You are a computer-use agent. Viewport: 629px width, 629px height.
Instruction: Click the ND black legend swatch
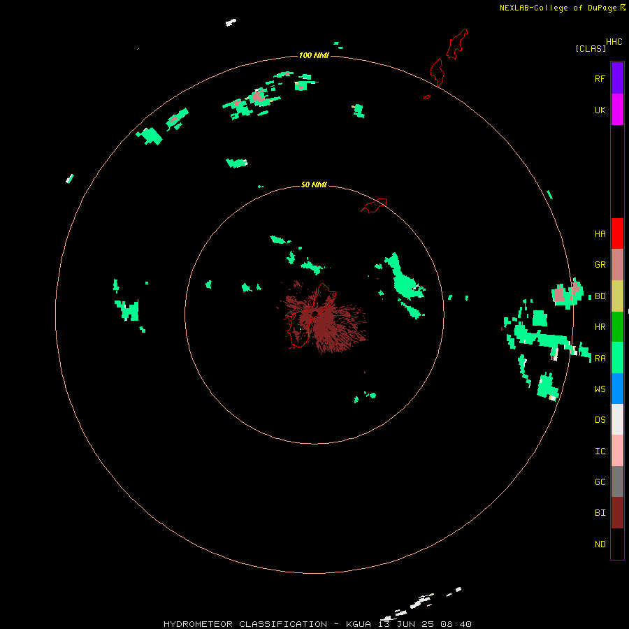617,544
